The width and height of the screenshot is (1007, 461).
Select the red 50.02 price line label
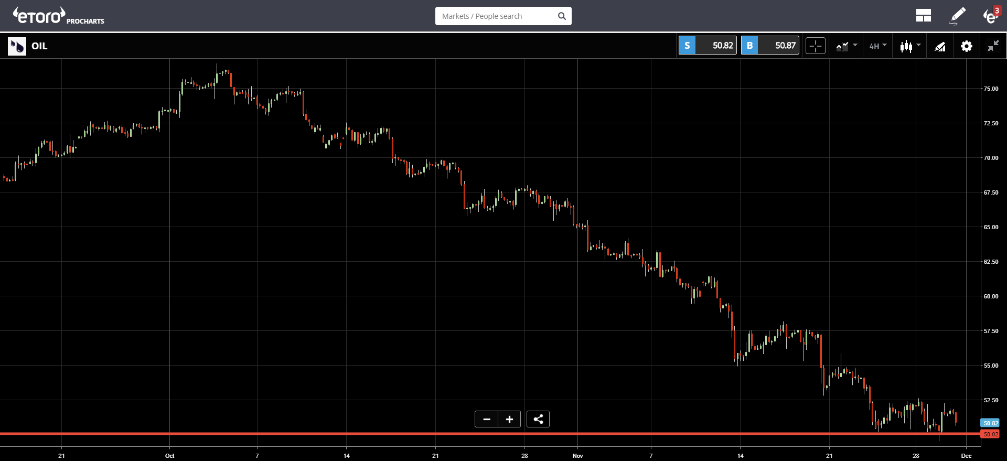point(990,434)
